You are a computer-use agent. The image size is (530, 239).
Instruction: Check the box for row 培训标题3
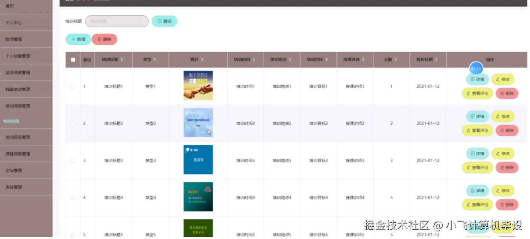click(x=72, y=161)
